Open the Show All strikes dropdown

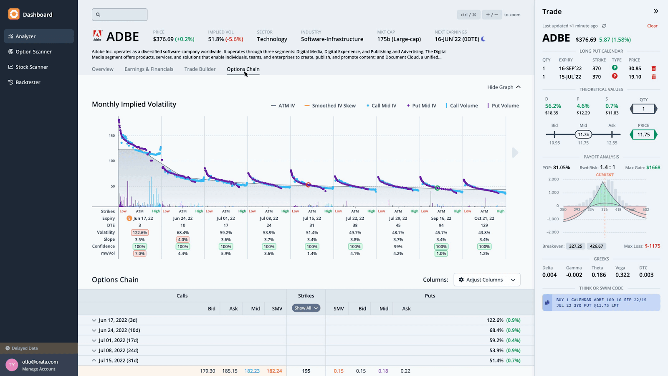[x=306, y=308]
